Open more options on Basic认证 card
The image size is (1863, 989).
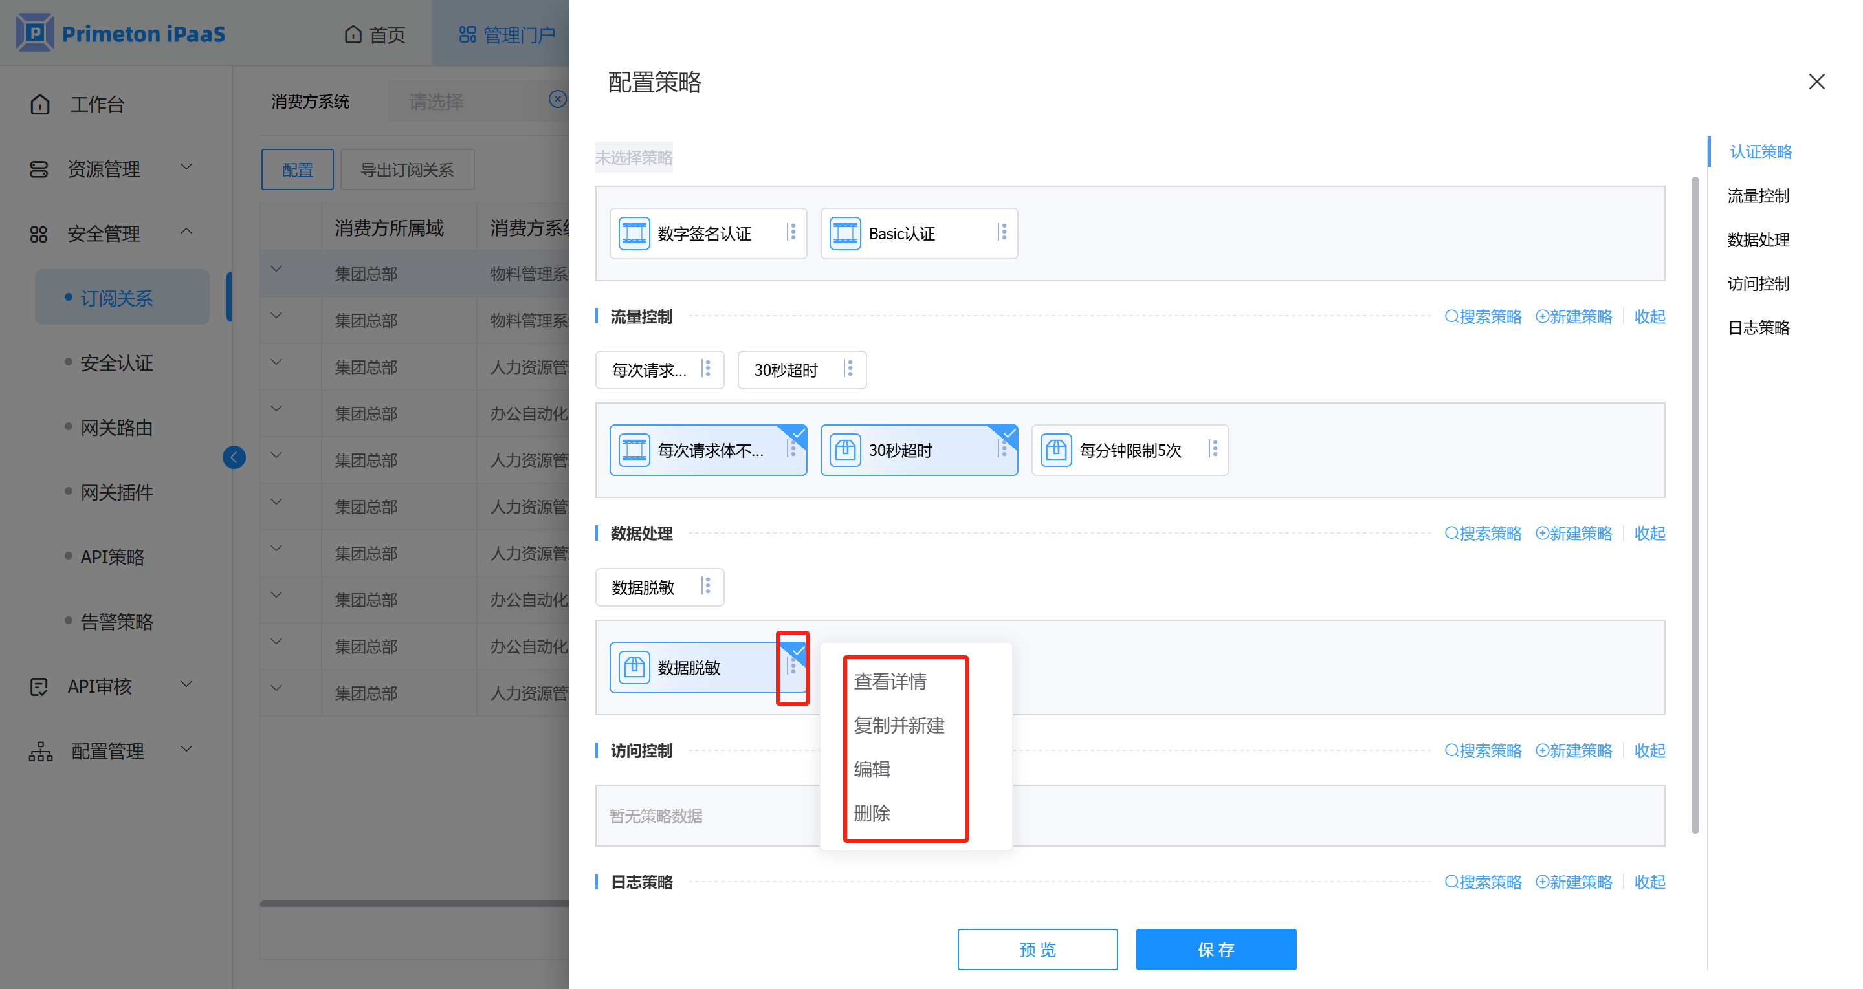coord(1002,232)
